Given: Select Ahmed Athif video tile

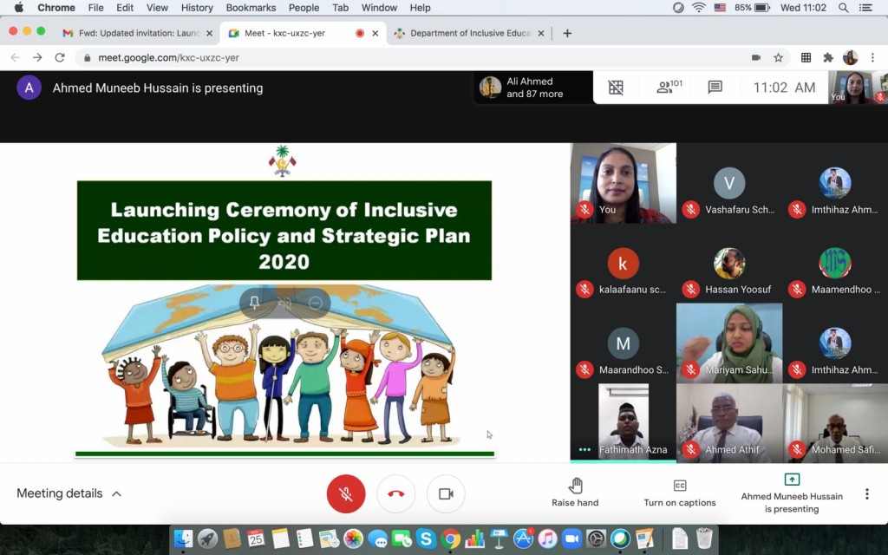Looking at the screenshot, I should click(x=729, y=423).
